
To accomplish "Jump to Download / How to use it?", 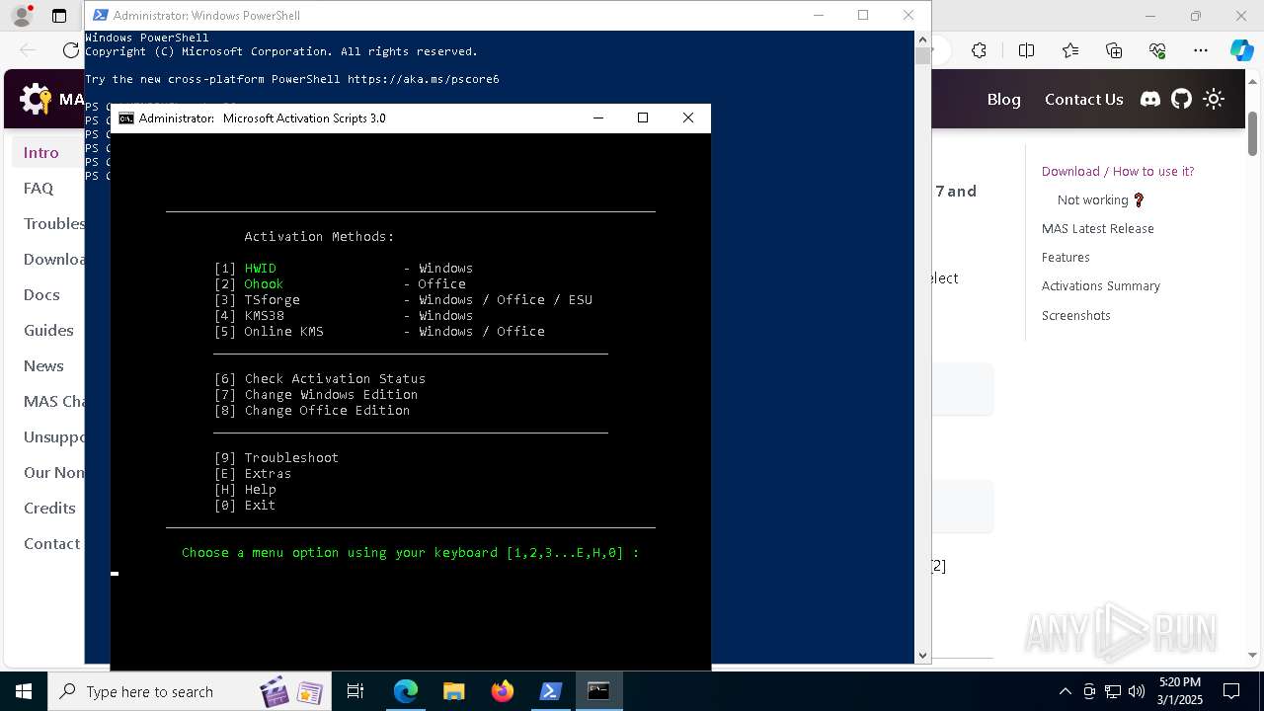I will (1118, 171).
